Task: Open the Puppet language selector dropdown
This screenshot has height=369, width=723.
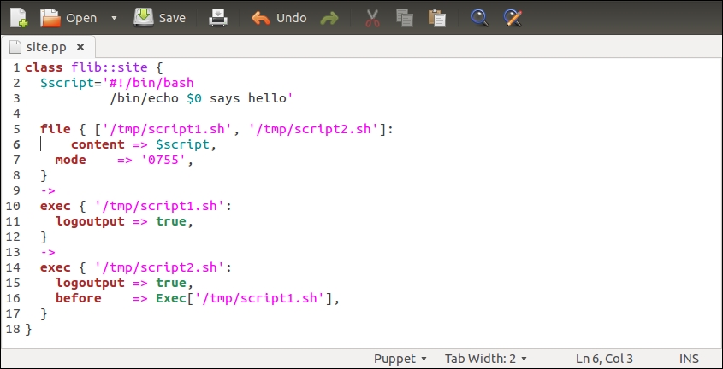Action: pos(400,359)
